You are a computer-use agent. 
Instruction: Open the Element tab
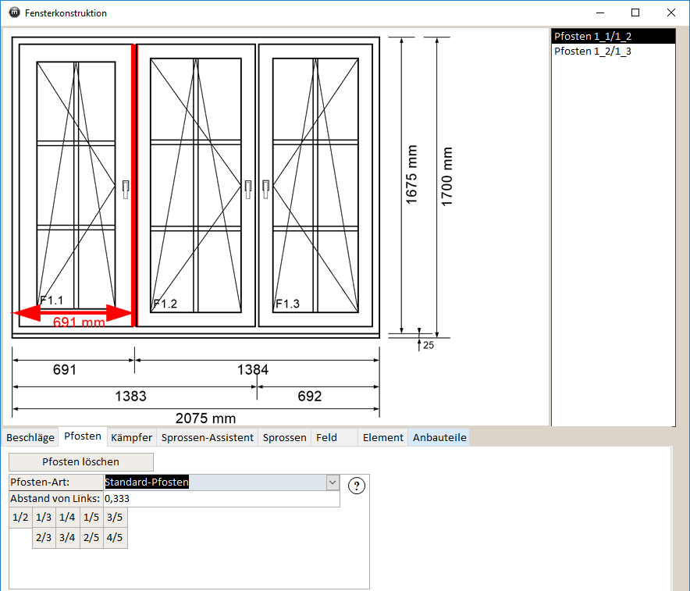[x=382, y=437]
